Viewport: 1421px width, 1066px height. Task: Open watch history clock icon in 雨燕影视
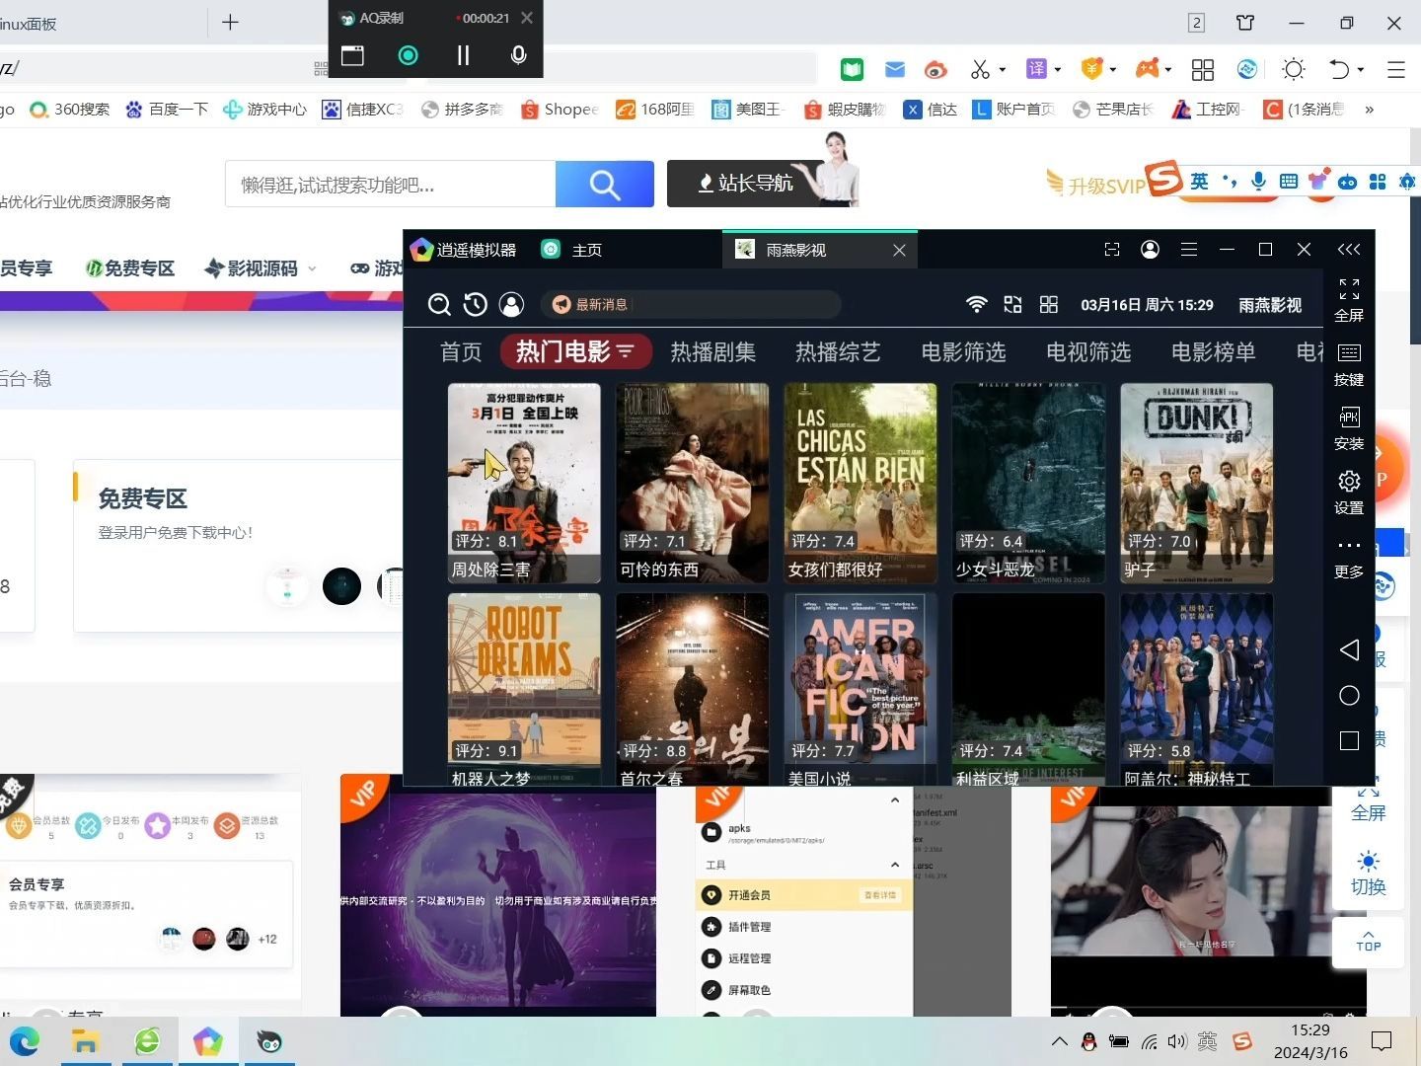pos(476,304)
